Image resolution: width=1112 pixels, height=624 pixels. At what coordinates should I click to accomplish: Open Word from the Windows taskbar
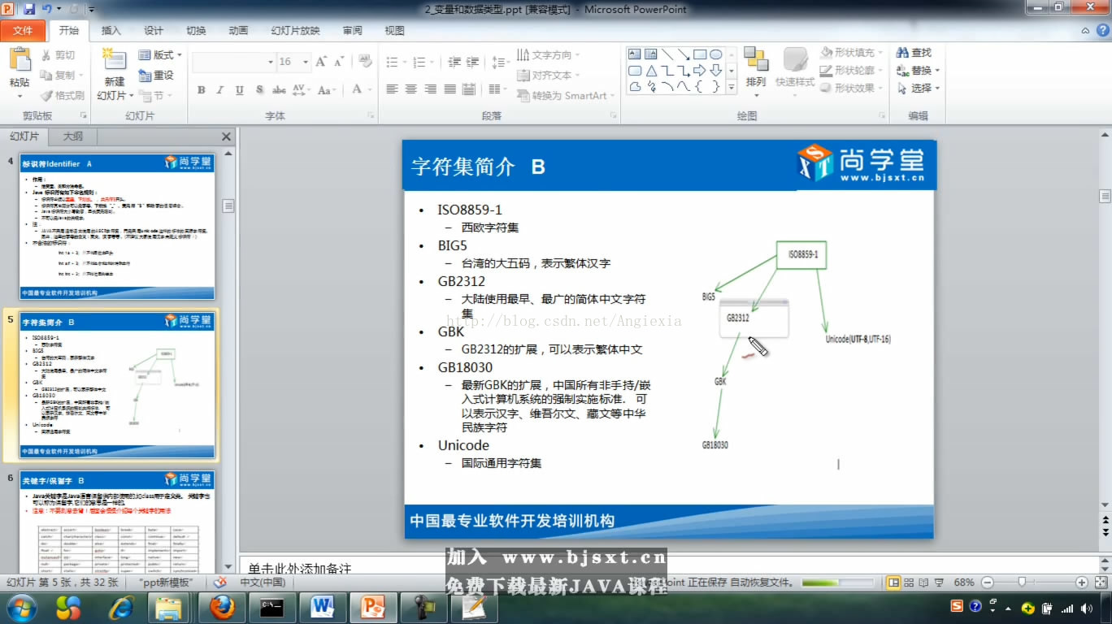click(323, 607)
